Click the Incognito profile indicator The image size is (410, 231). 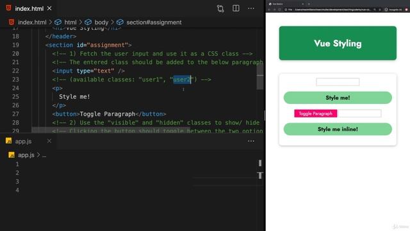[393, 10]
